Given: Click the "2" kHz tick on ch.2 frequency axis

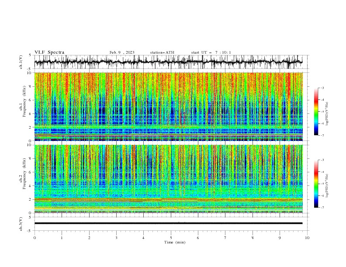Looking at the screenshot, I should coord(31,199).
